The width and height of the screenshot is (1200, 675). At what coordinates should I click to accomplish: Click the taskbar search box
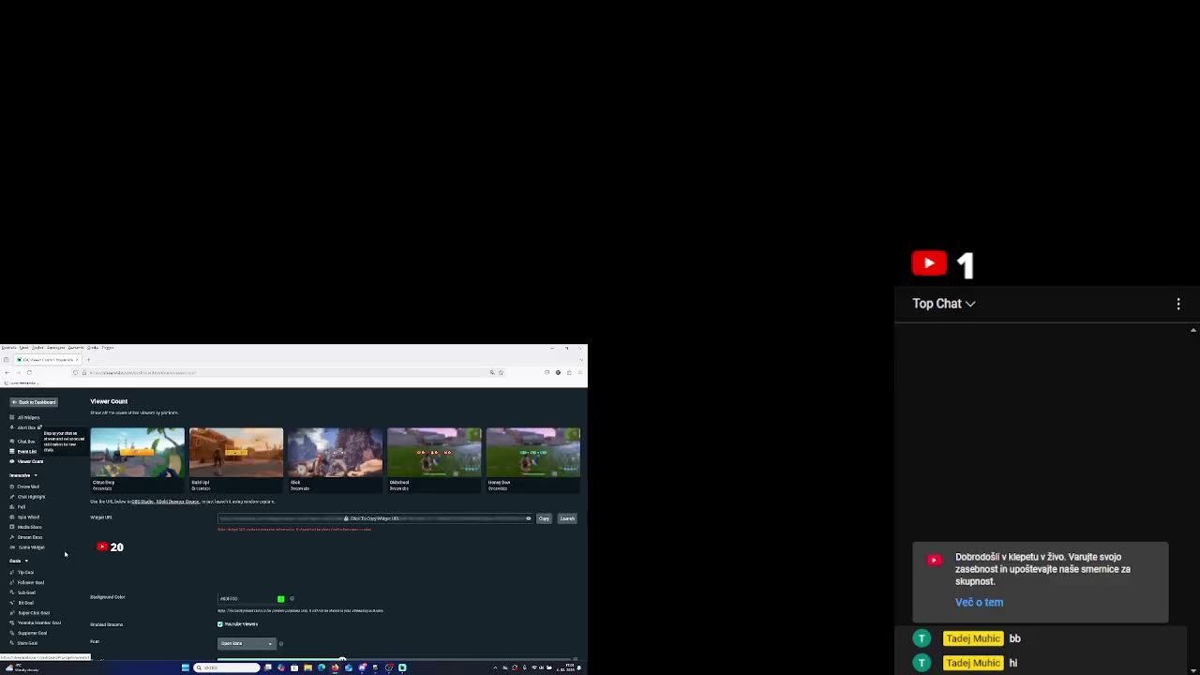227,667
